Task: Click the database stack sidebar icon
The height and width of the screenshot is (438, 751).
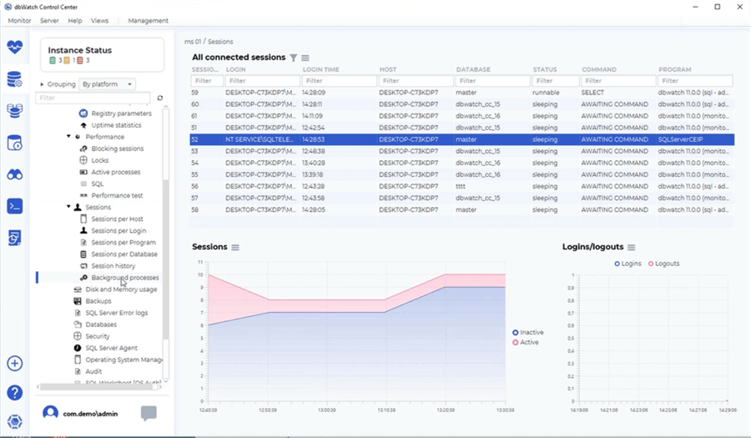Action: [x=15, y=111]
